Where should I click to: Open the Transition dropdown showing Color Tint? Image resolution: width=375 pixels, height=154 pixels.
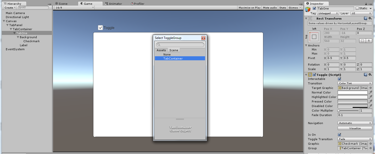point(355,83)
